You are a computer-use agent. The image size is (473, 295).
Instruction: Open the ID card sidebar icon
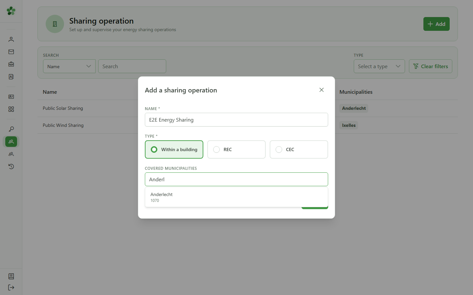coord(11,97)
